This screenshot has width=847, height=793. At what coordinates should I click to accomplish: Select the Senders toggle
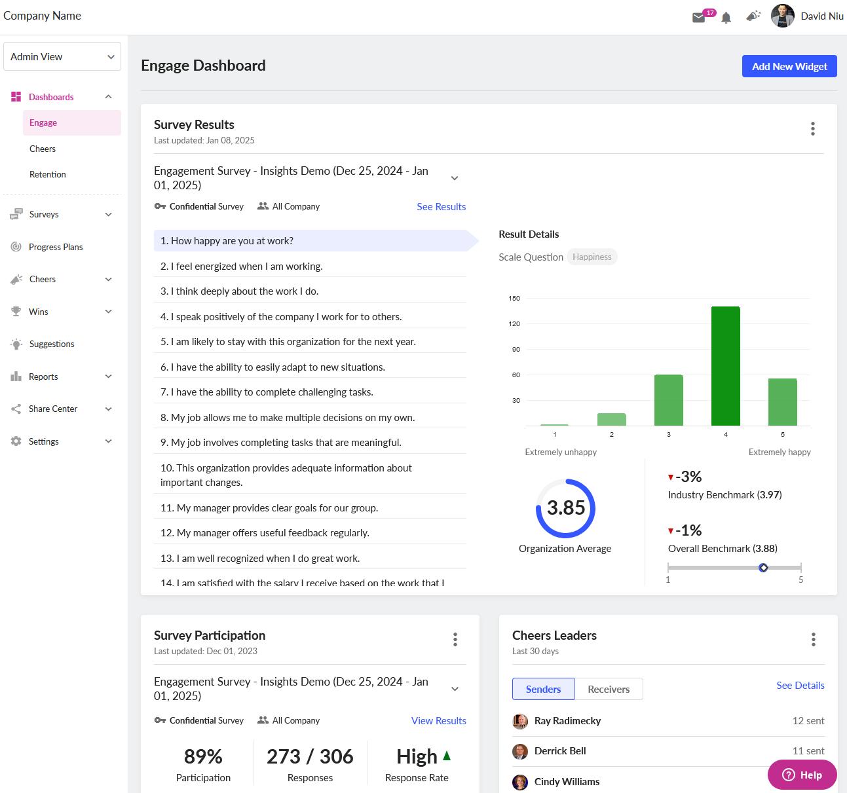543,689
